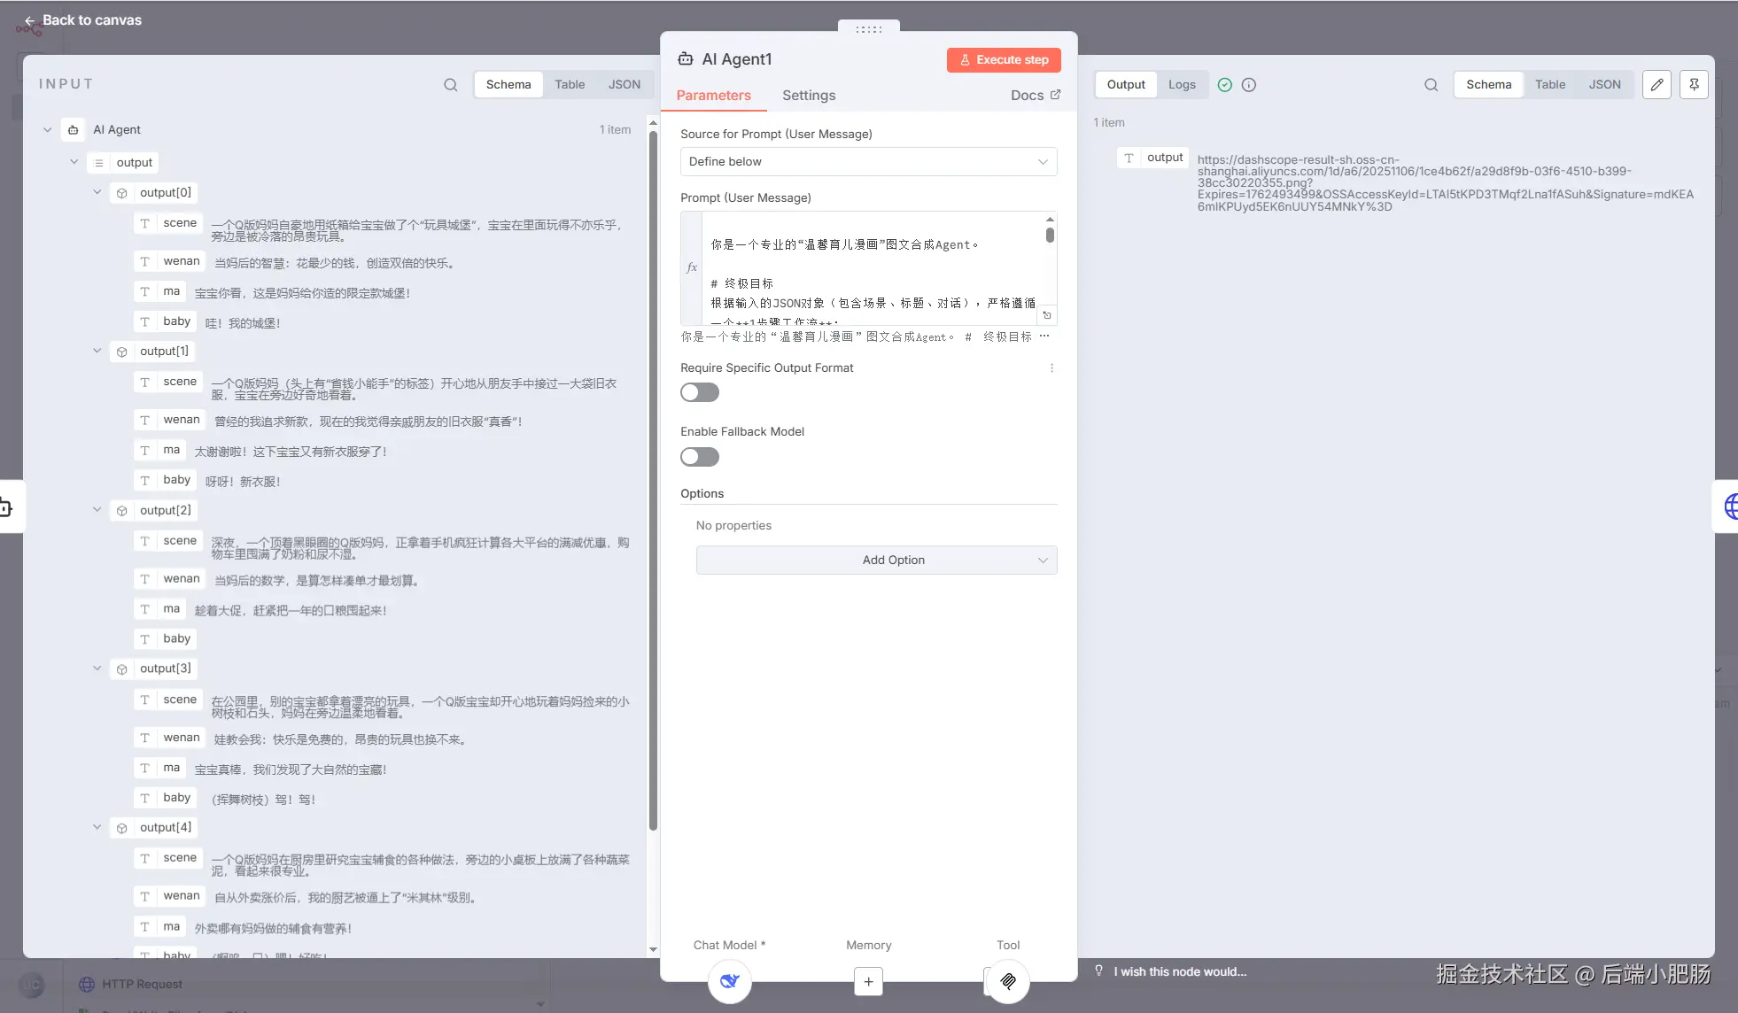Switch to the Settings tab
Image resolution: width=1738 pixels, height=1013 pixels.
[808, 95]
